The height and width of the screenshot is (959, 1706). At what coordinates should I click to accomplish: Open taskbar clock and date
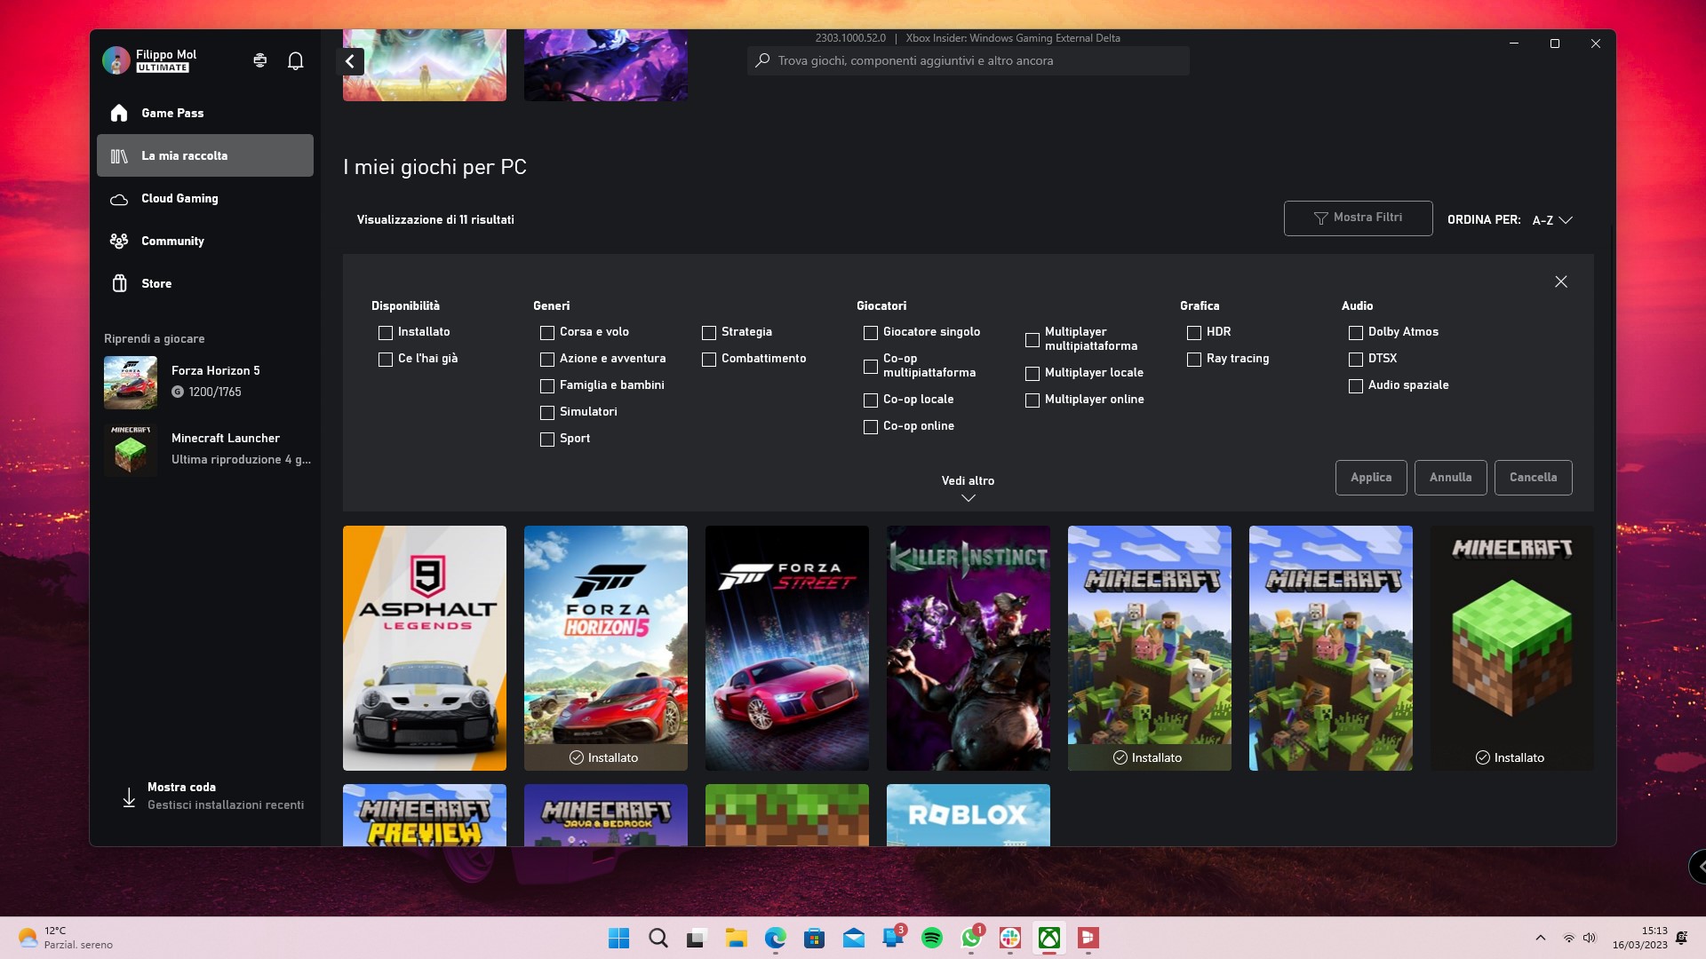pyautogui.click(x=1639, y=938)
